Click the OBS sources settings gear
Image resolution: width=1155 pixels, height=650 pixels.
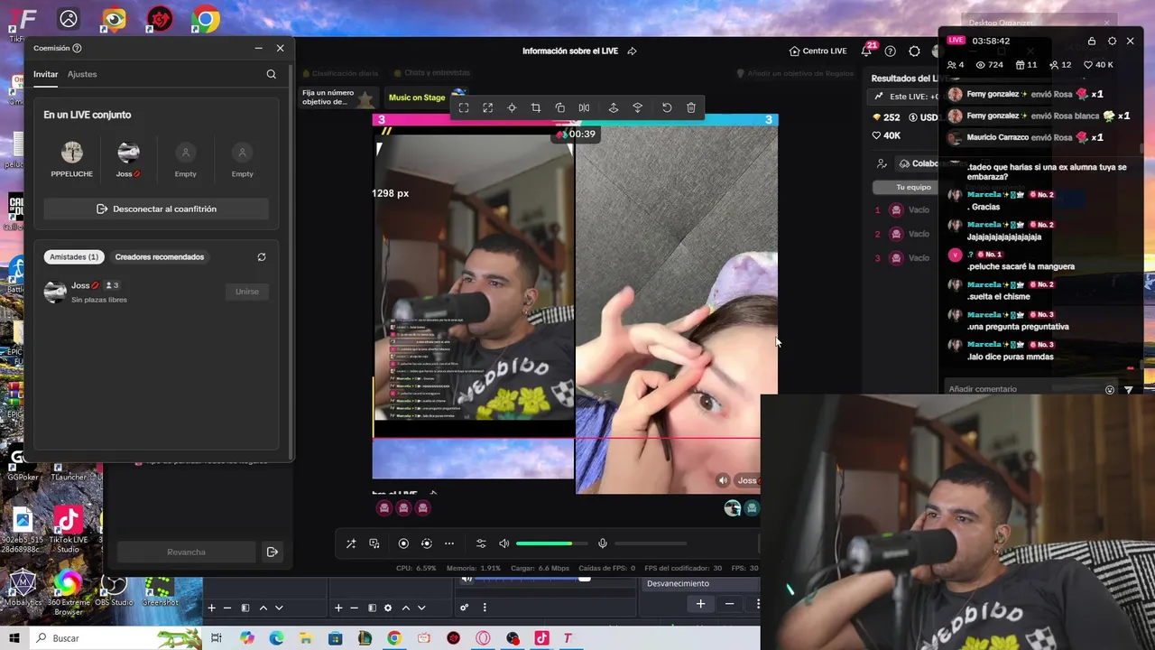coord(388,608)
